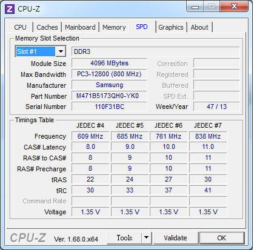The width and height of the screenshot is (254, 250).
Task: Click CAS# Latency value 11.0
Action: [x=208, y=146]
